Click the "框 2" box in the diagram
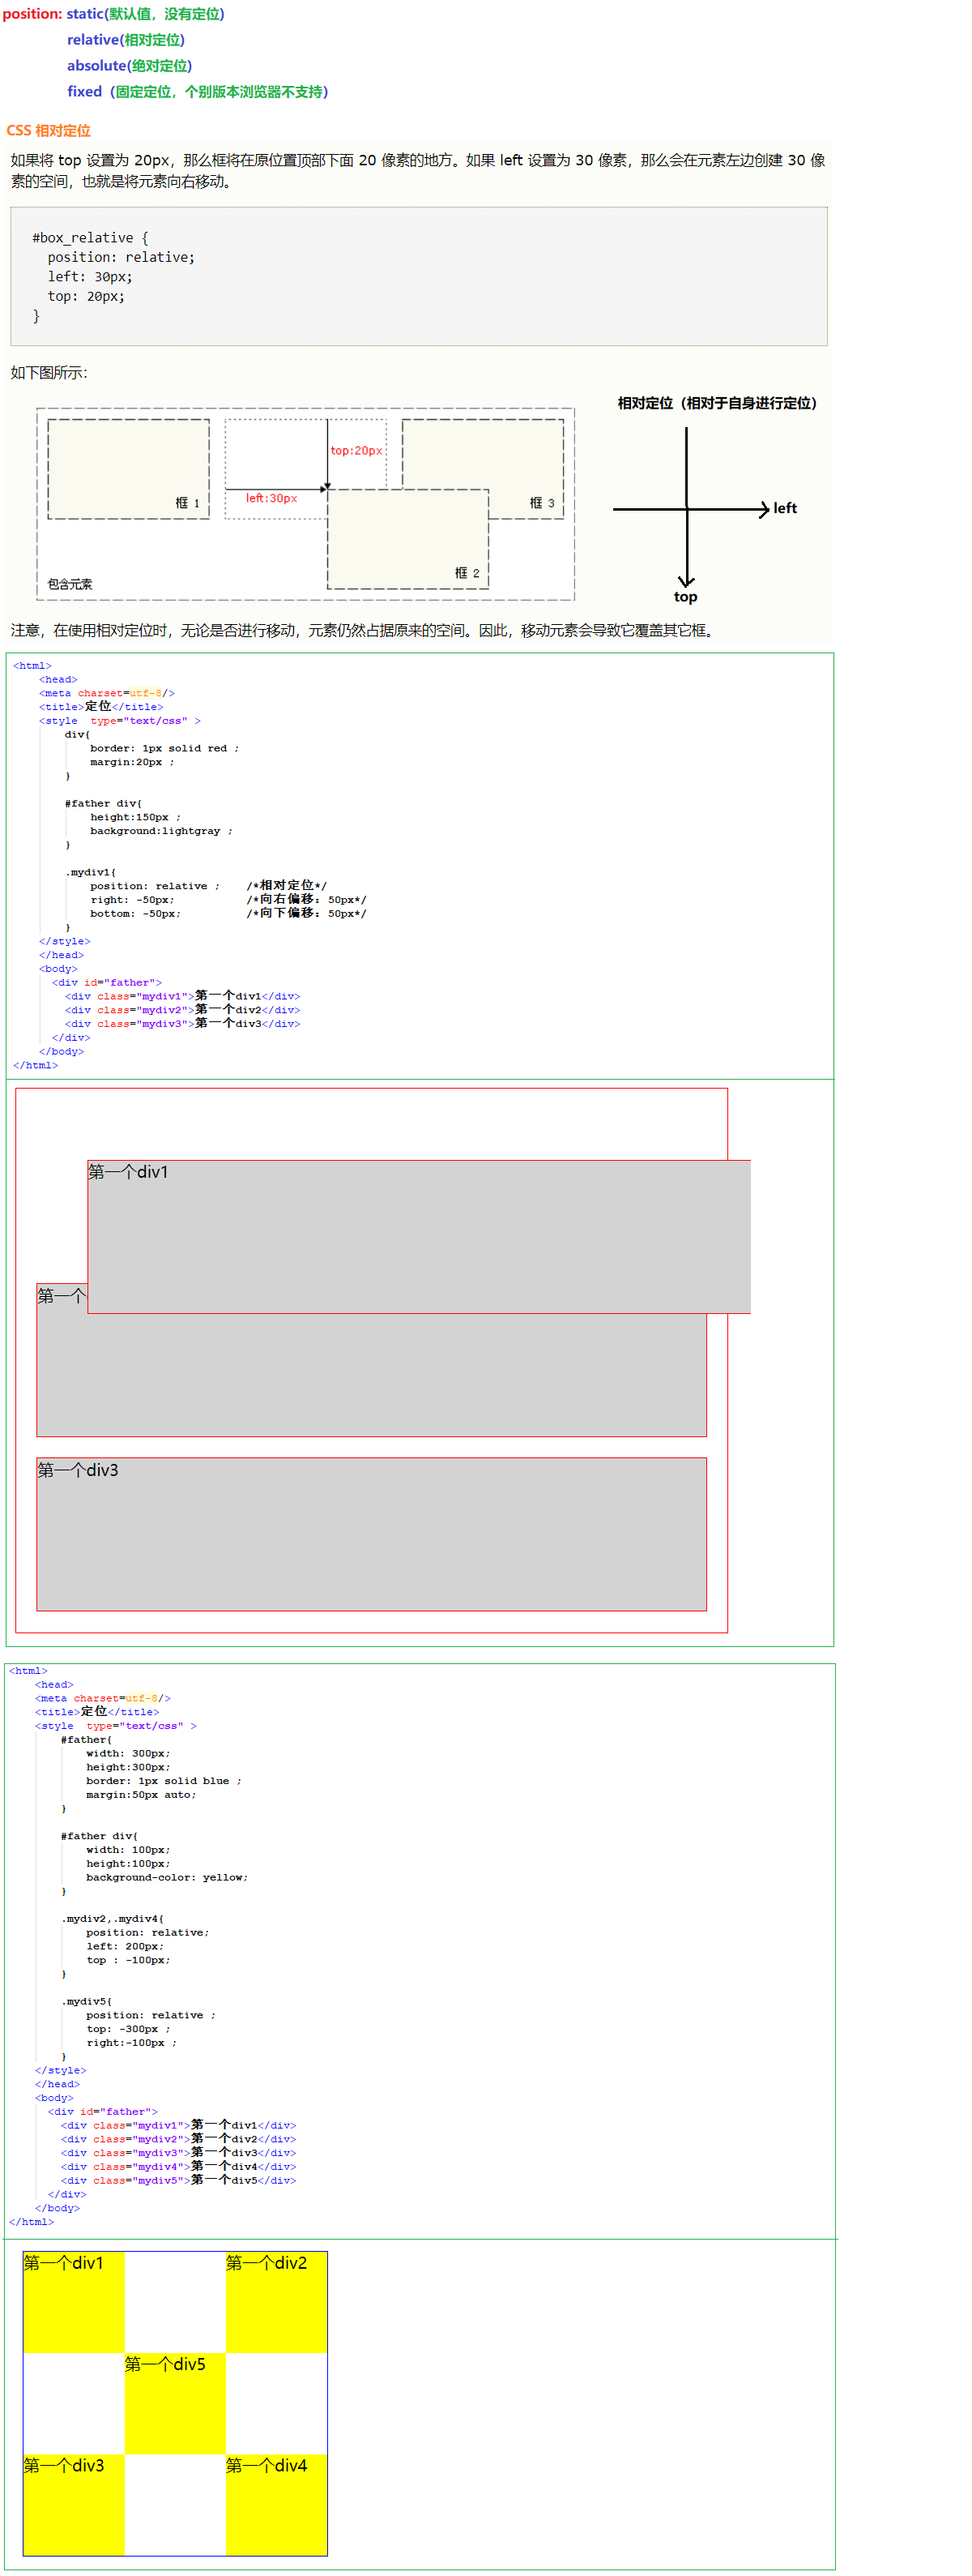 pos(407,540)
